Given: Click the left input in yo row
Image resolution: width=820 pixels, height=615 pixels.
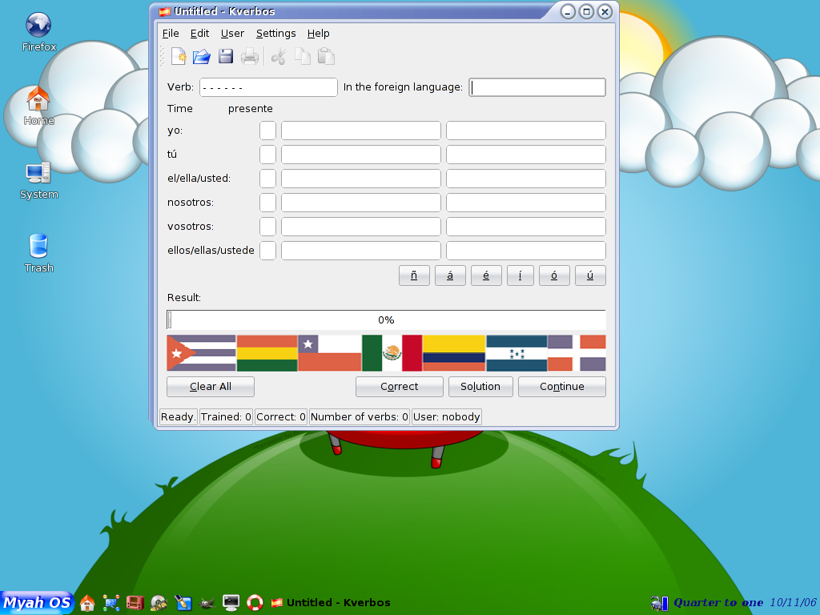Looking at the screenshot, I should point(361,131).
